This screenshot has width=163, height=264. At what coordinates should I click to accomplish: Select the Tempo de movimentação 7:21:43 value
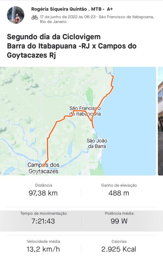tap(43, 221)
